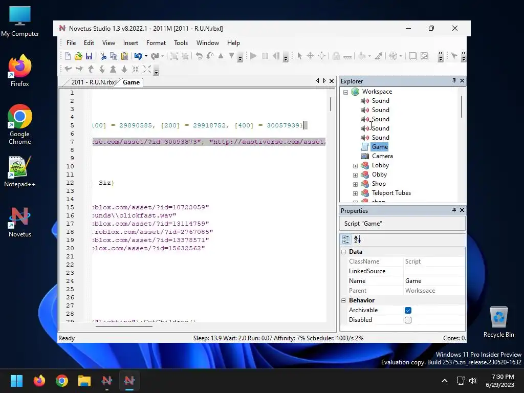Select the Move drag tool
The image size is (524, 393).
tap(311, 56)
